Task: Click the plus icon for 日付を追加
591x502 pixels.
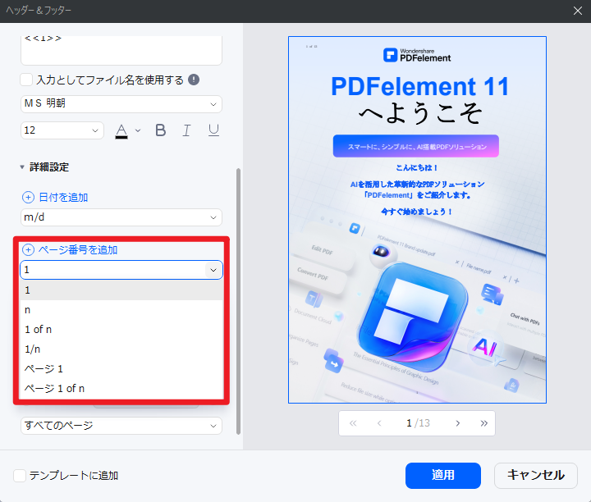Action: [x=28, y=198]
